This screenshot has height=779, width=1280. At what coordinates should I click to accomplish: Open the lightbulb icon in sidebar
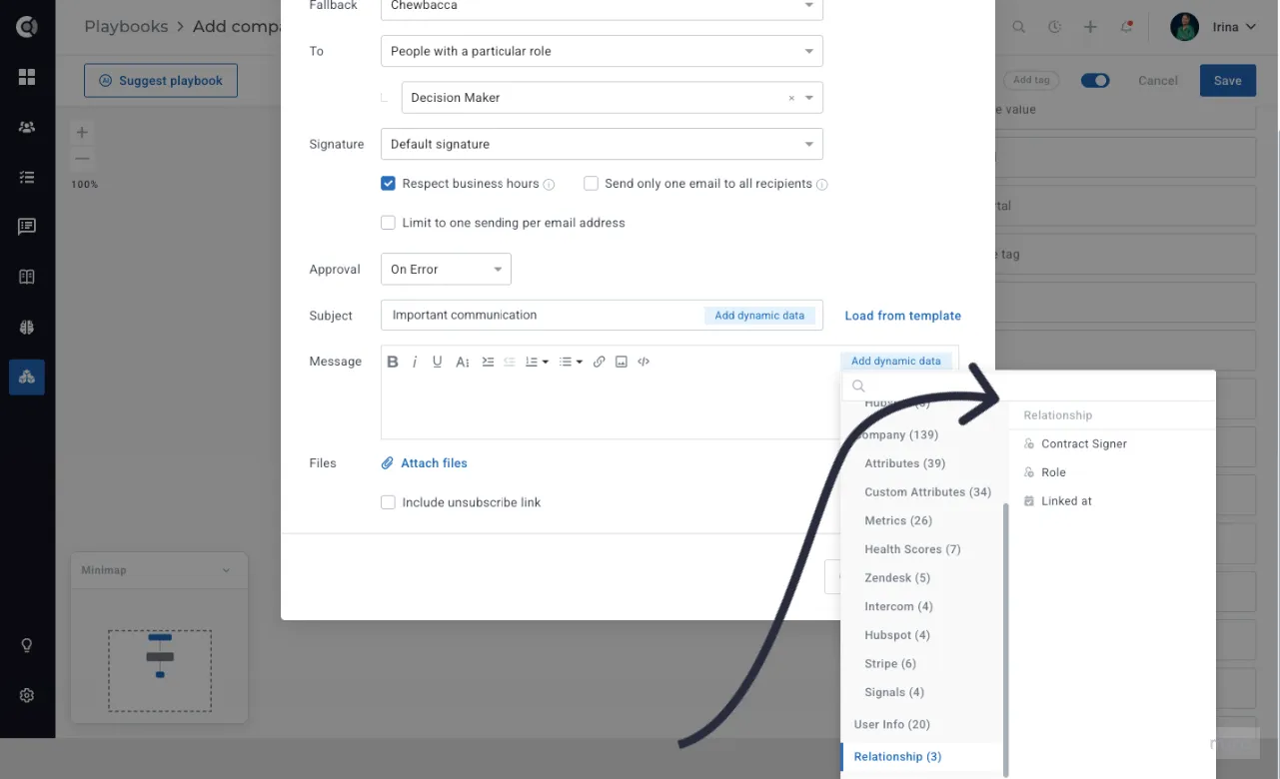point(27,645)
